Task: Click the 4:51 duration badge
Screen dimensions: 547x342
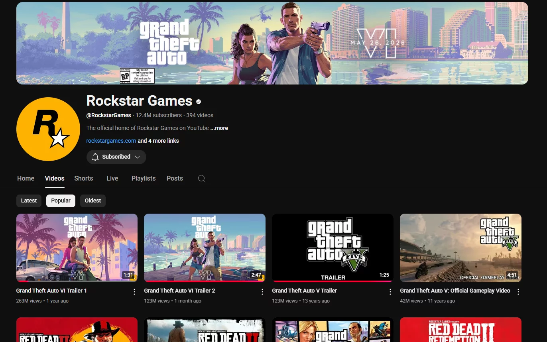Action: (512, 275)
